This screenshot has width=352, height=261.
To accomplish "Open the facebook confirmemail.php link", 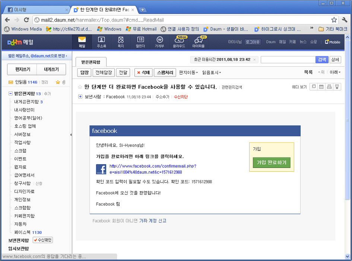I will 153,169.
